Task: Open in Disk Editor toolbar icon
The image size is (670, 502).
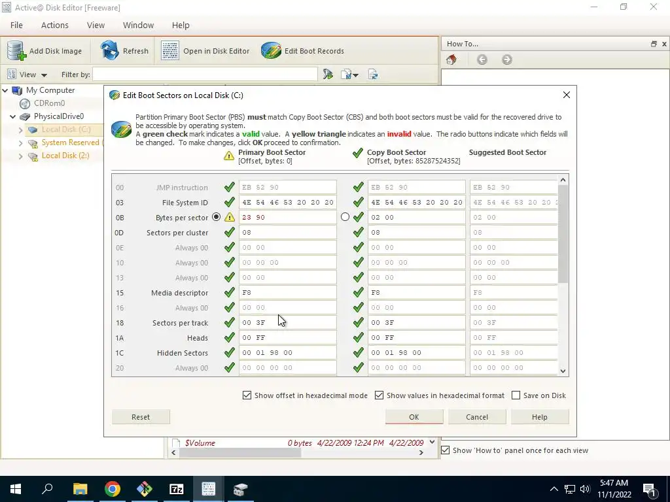Action: pos(169,51)
